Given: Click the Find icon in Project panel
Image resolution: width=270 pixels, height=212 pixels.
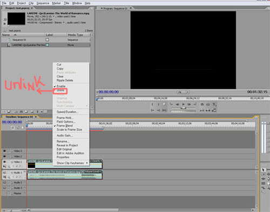Looking at the screenshot, I should (x=21, y=112).
